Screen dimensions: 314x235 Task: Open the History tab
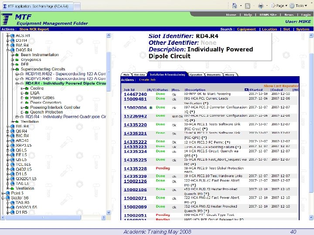[x=230, y=74]
